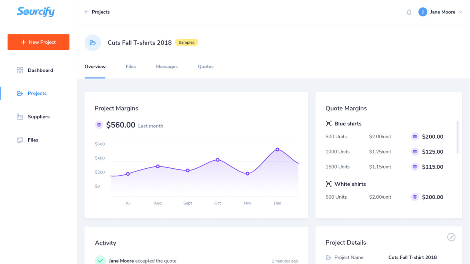Open the Dashboard from the sidebar
The height and width of the screenshot is (264, 470).
[x=40, y=70]
